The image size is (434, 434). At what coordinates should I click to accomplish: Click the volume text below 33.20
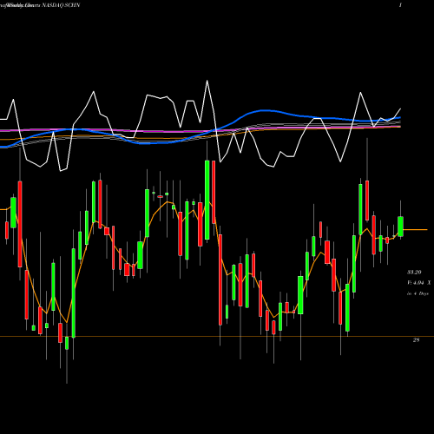tap(418, 283)
